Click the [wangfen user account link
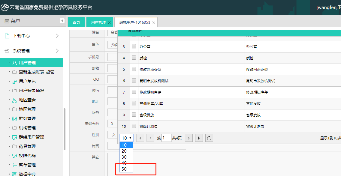 click(329, 7)
